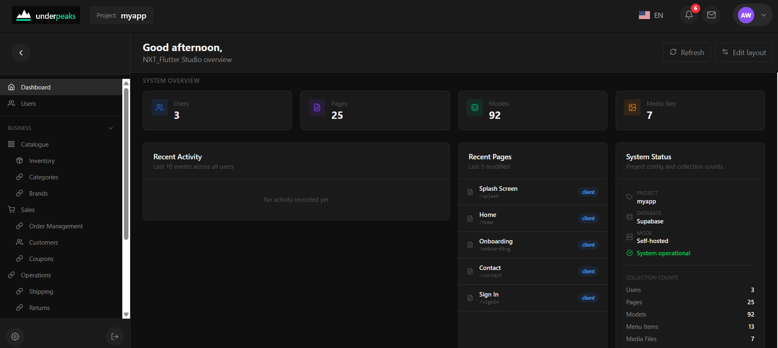
Task: Open the mail inbox icon
Action: point(711,15)
